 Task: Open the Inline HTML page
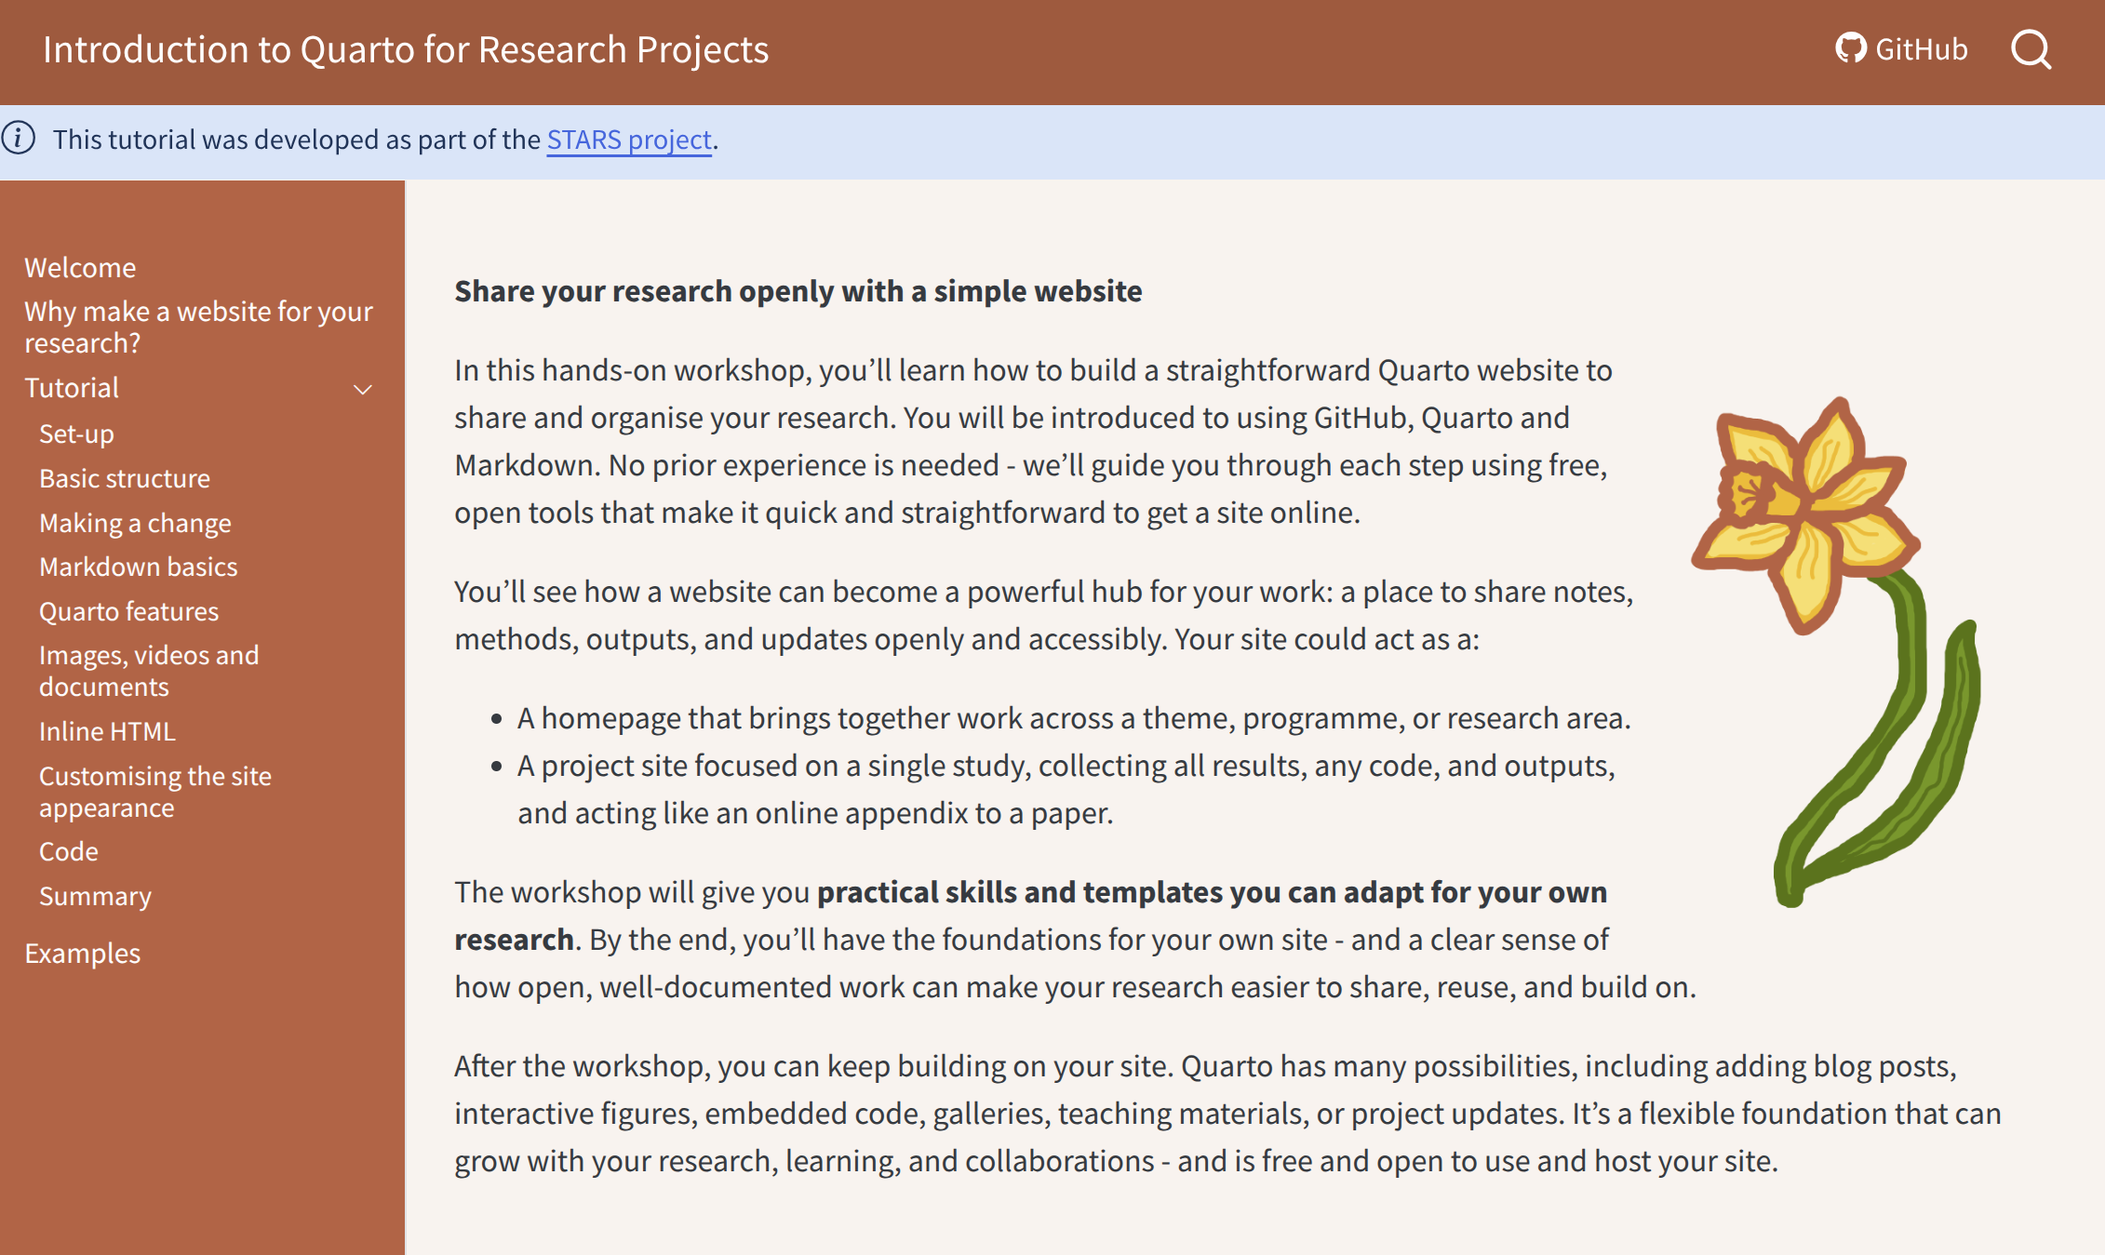pyautogui.click(x=107, y=731)
